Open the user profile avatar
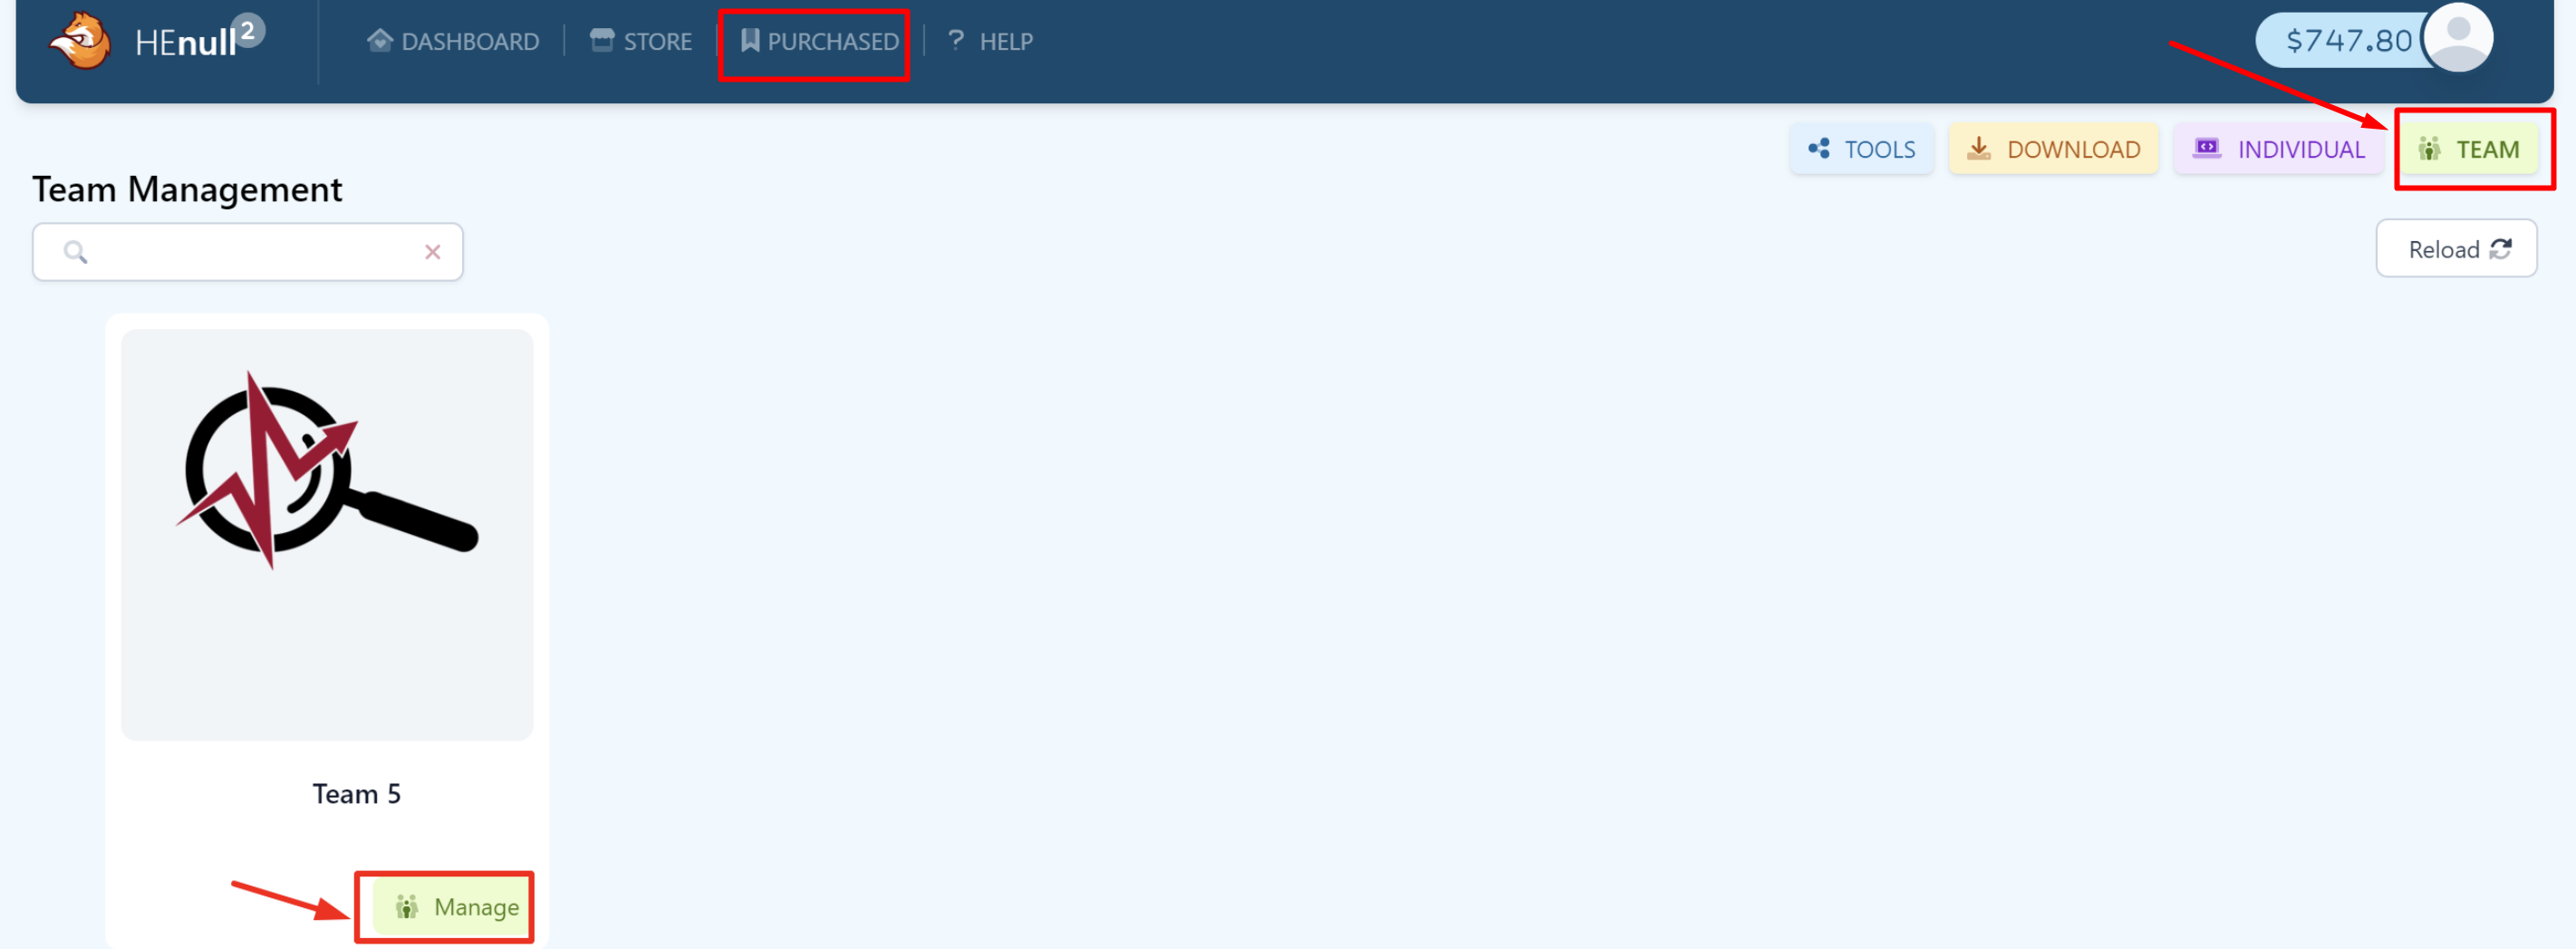Viewport: 2576px width, 949px height. point(2457,38)
